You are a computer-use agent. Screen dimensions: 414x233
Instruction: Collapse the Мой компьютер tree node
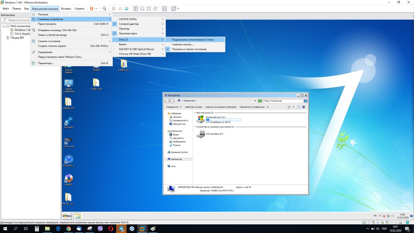click(4, 26)
